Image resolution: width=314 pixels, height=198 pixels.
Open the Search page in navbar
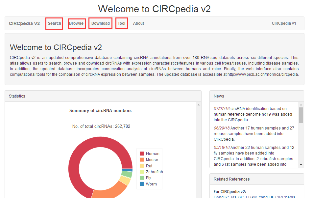pos(54,23)
